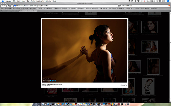Image resolution: width=171 pixels, height=106 pixels.
Task: Open the File menu
Action: click(x=14, y=1)
